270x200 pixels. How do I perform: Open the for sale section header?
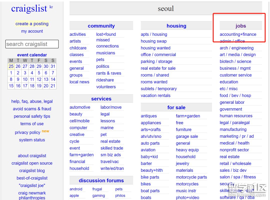[x=176, y=107]
